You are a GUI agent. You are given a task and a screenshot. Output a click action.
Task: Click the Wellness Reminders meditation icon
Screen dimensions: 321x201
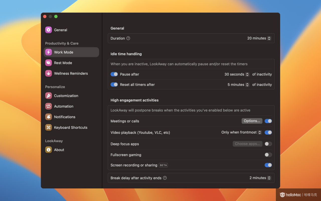click(x=48, y=73)
